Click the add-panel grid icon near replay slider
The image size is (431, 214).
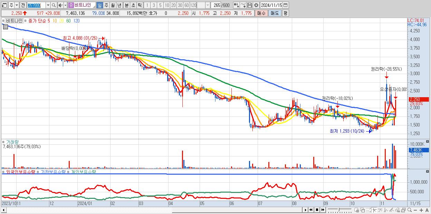[356, 210]
